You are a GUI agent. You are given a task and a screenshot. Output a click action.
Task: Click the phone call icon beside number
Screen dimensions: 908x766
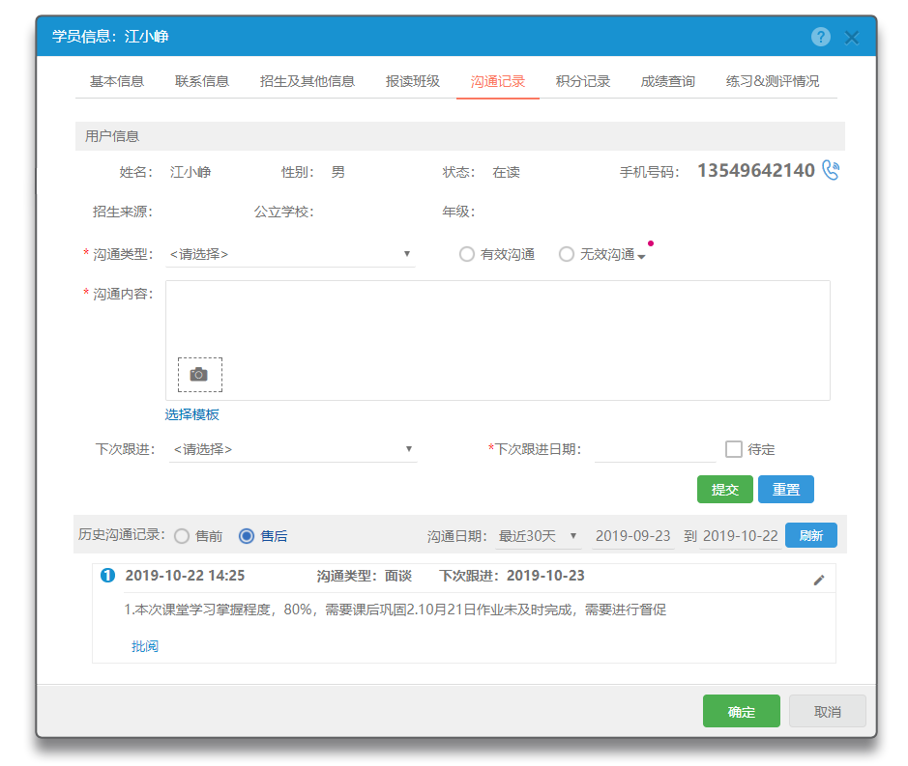click(x=830, y=171)
